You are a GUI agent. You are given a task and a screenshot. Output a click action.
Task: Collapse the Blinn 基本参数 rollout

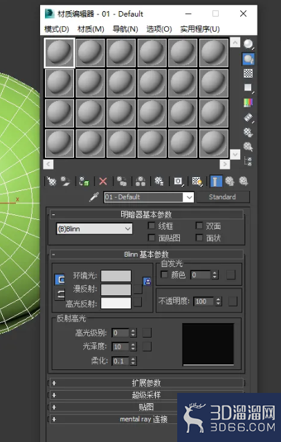(x=147, y=255)
